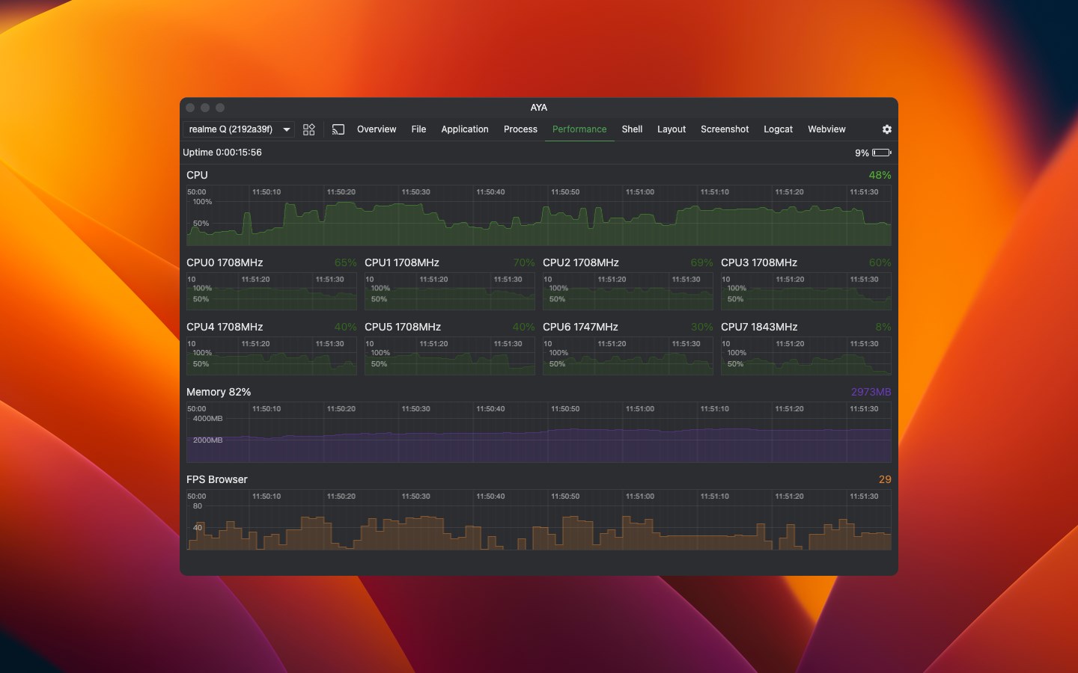The height and width of the screenshot is (673, 1078).
Task: Switch to the File tab
Action: (418, 129)
